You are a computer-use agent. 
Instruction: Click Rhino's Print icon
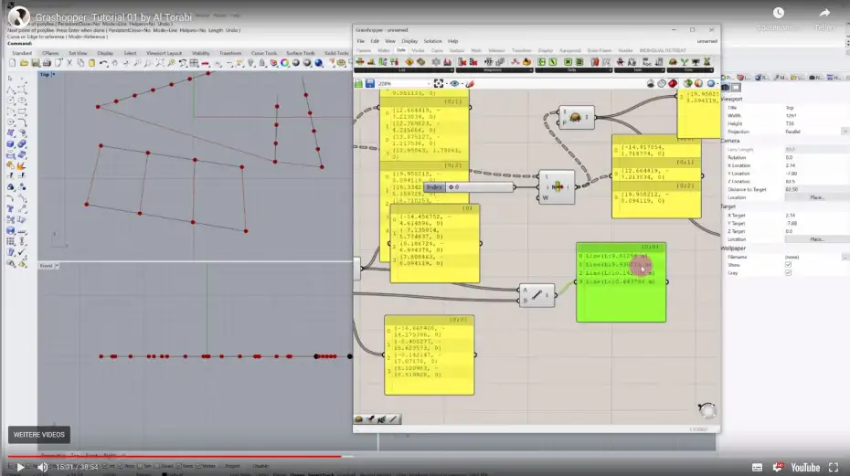coord(47,63)
